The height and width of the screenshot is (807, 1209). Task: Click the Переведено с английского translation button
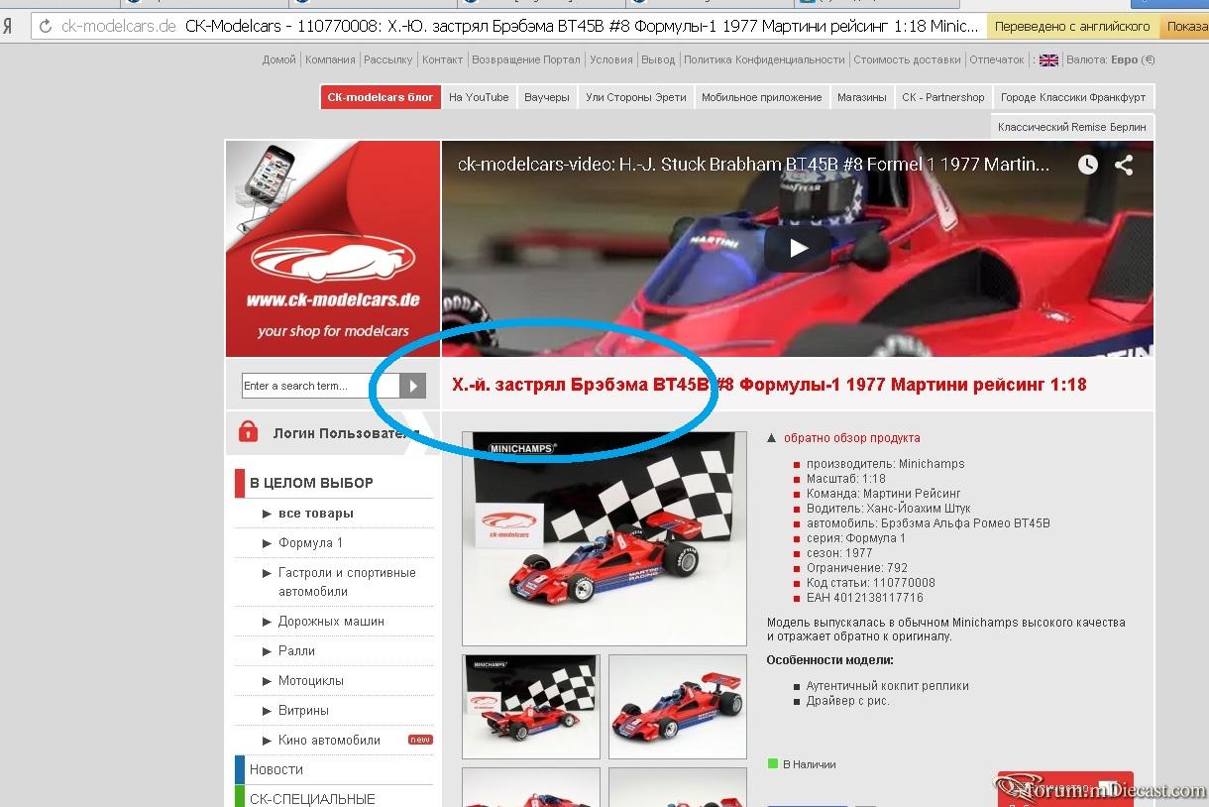click(x=1072, y=27)
